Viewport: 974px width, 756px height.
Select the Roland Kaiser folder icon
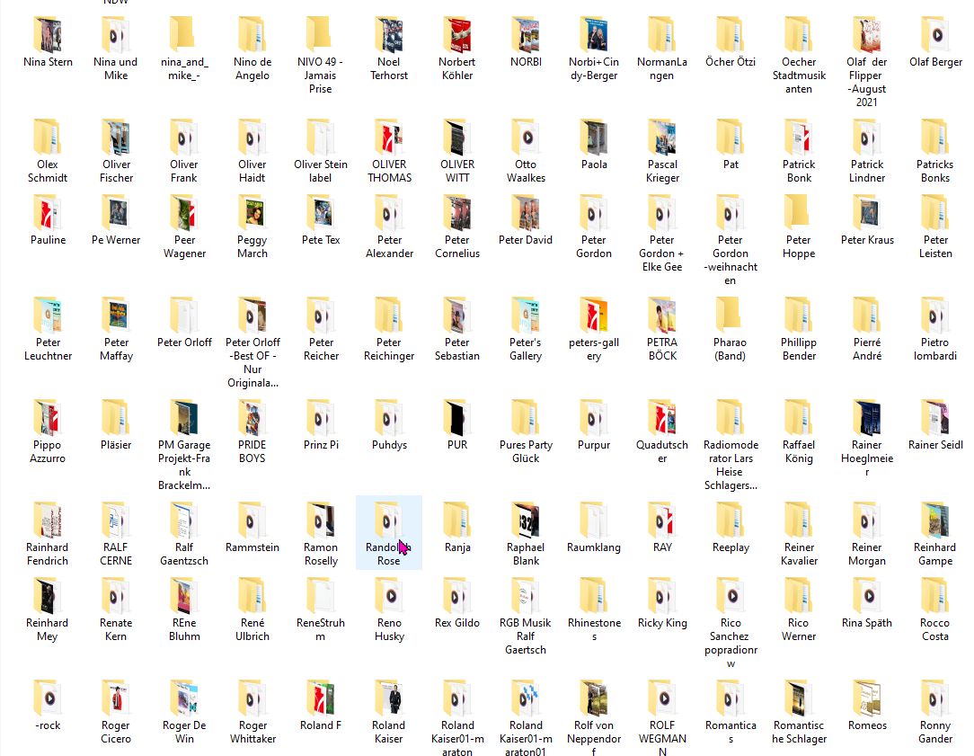(x=389, y=698)
